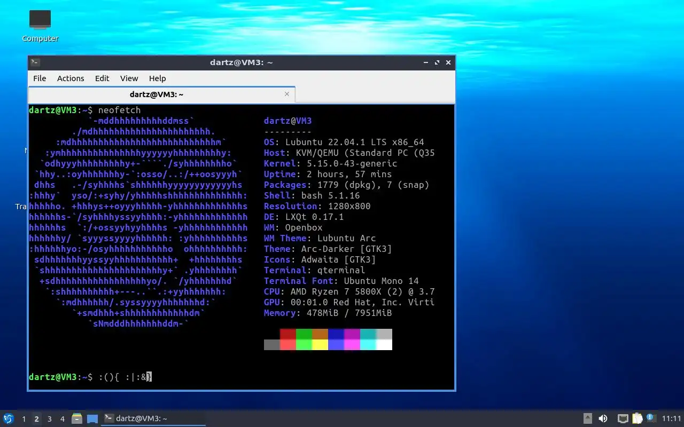
Task: Click the 'CPU: AMD Ryzen 7 5800X' line
Action: pos(349,291)
